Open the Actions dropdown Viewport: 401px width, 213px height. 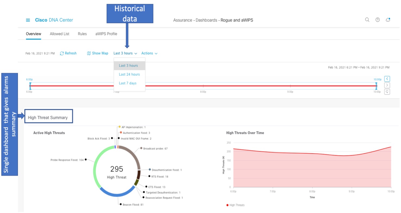click(x=149, y=54)
